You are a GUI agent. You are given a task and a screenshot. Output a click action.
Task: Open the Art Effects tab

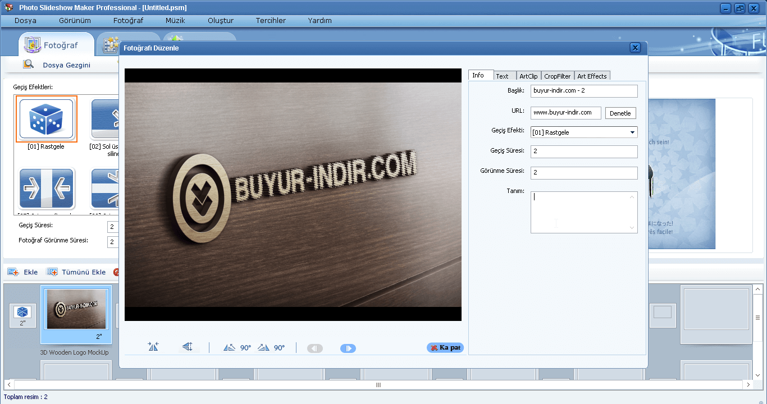(592, 76)
